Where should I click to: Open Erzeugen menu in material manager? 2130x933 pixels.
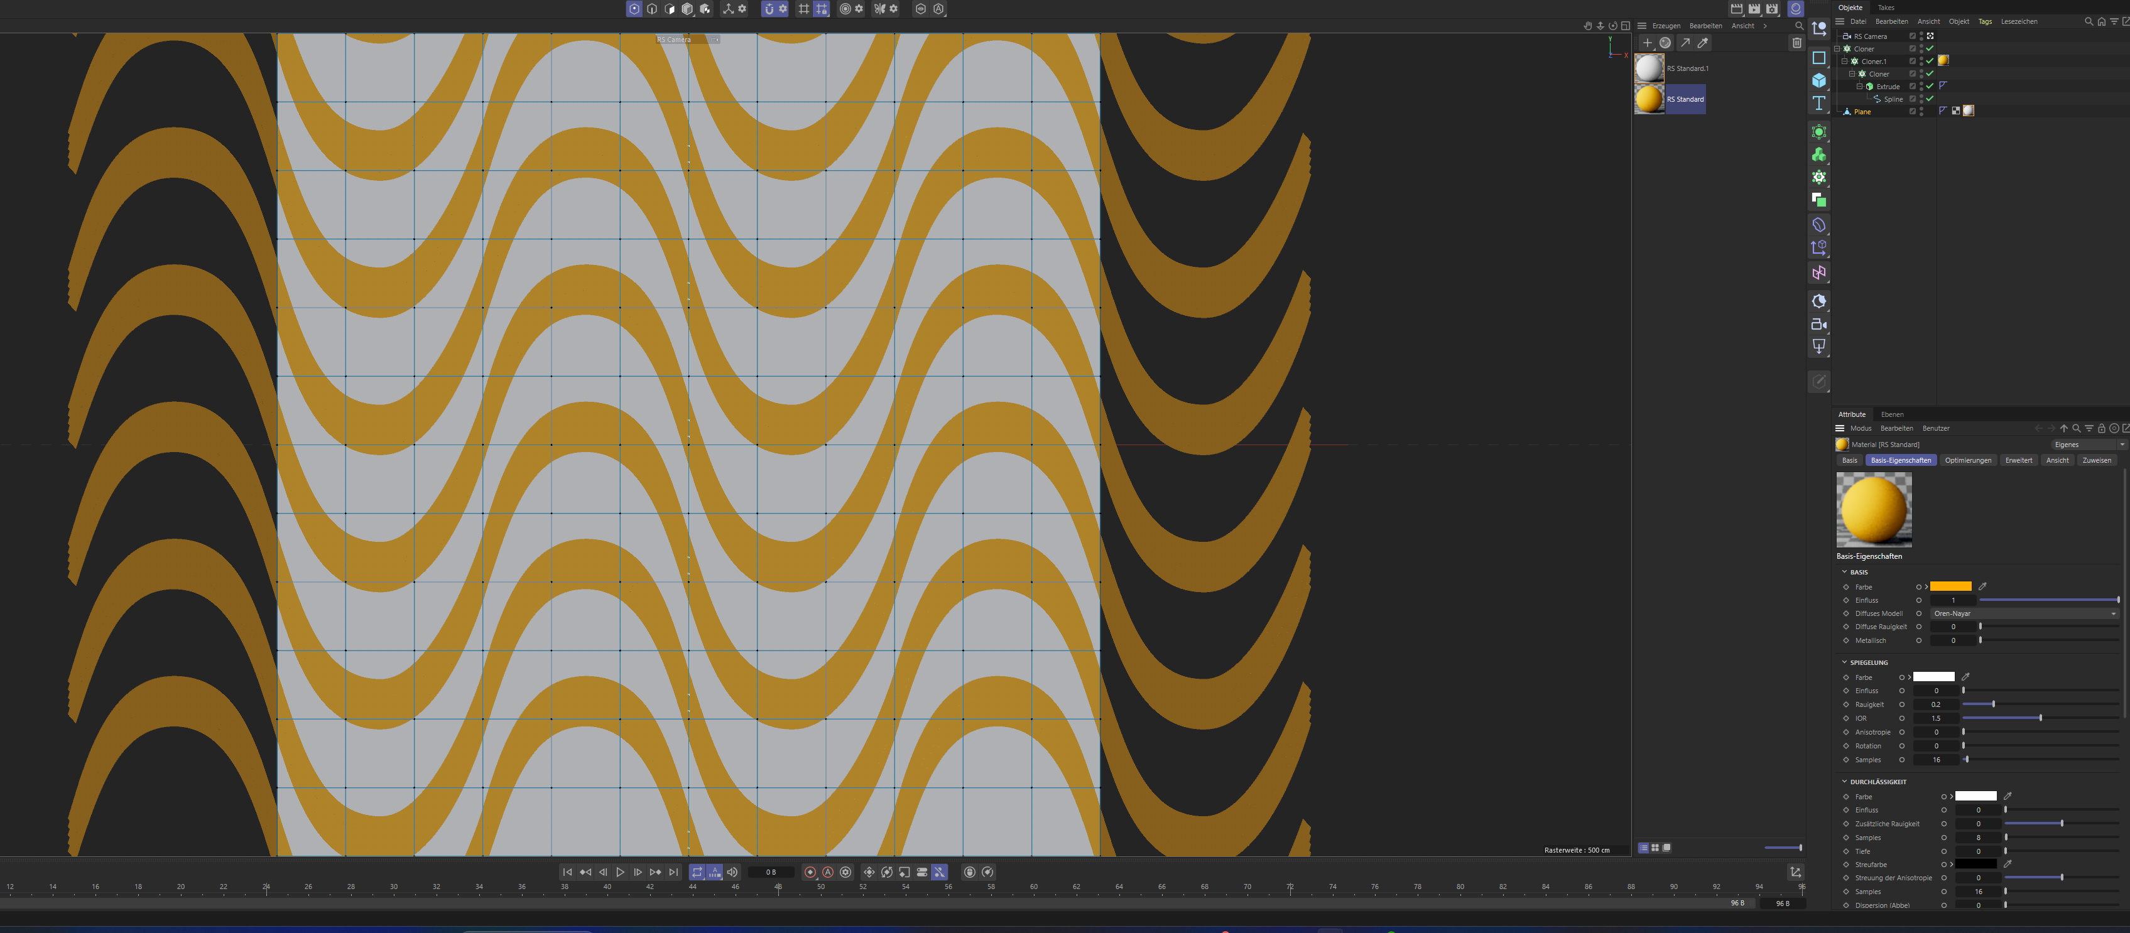point(1666,26)
